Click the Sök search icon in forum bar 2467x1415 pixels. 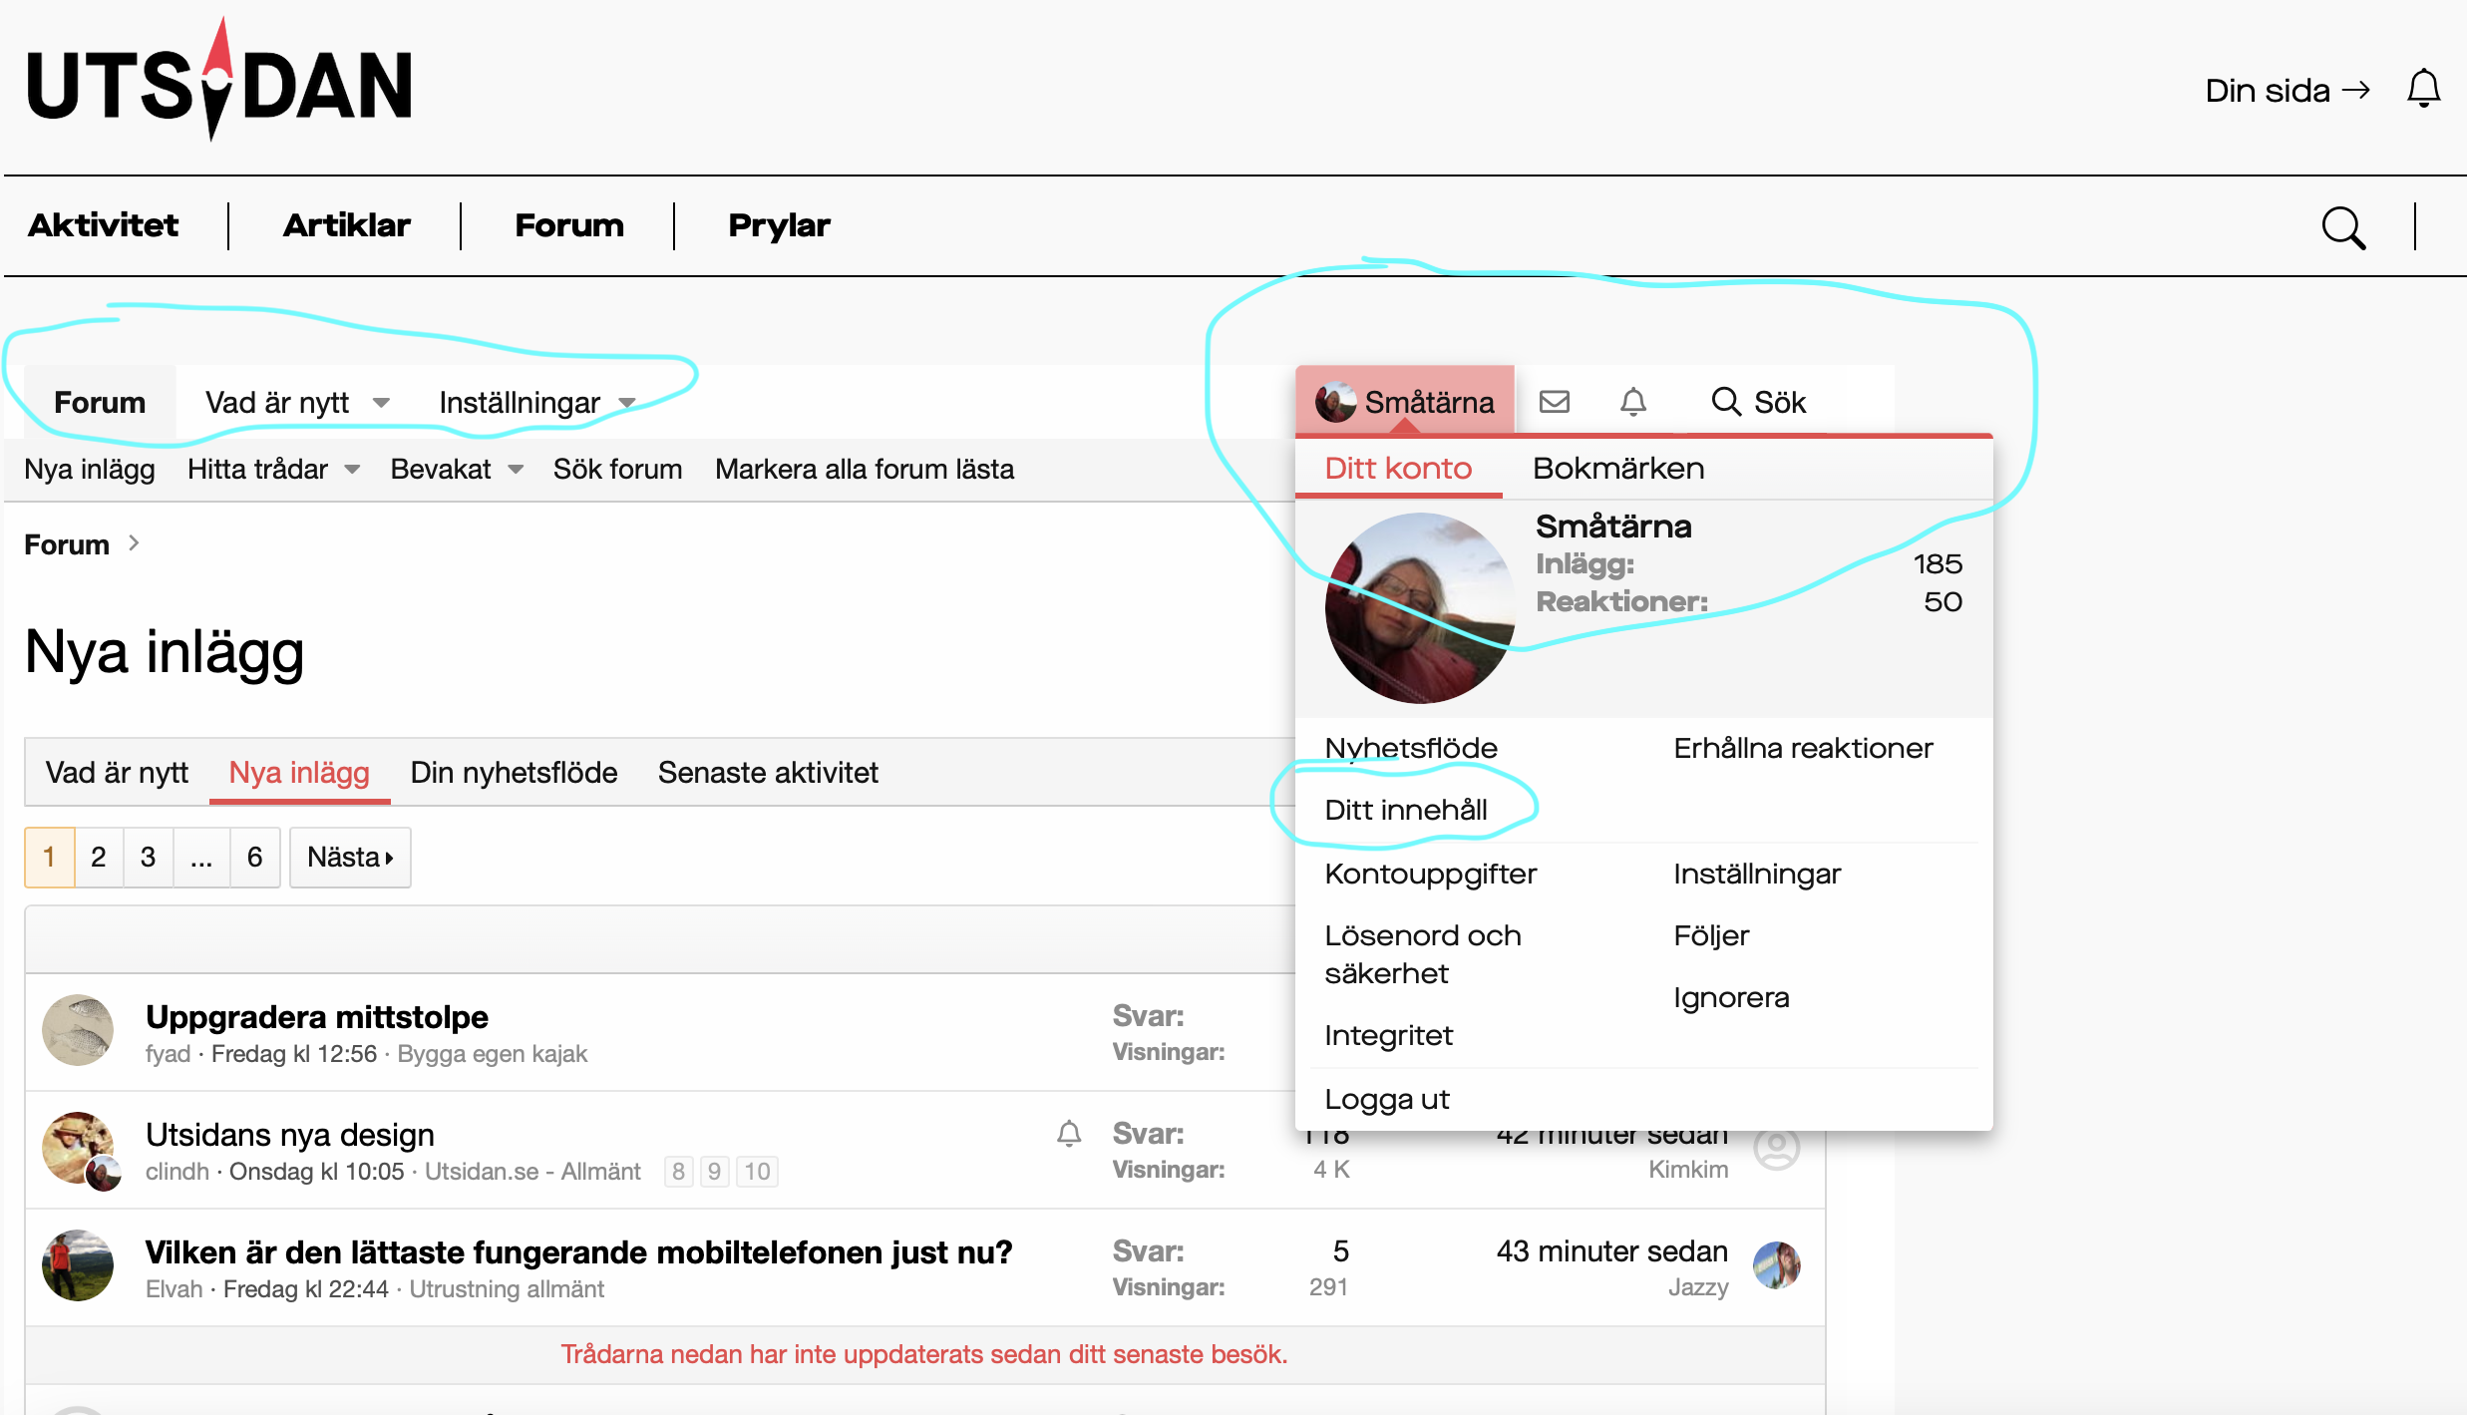coord(1726,402)
